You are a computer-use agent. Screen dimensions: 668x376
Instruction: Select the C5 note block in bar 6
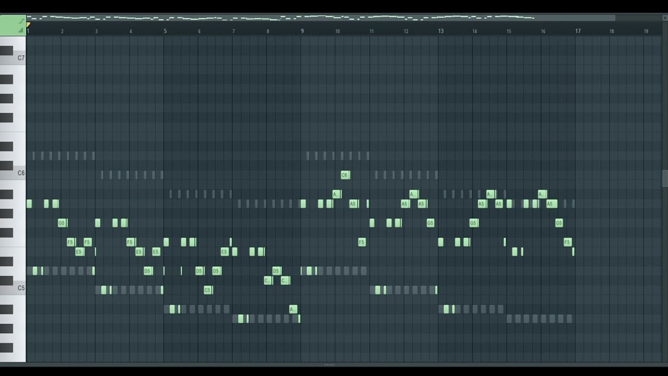pyautogui.click(x=208, y=290)
